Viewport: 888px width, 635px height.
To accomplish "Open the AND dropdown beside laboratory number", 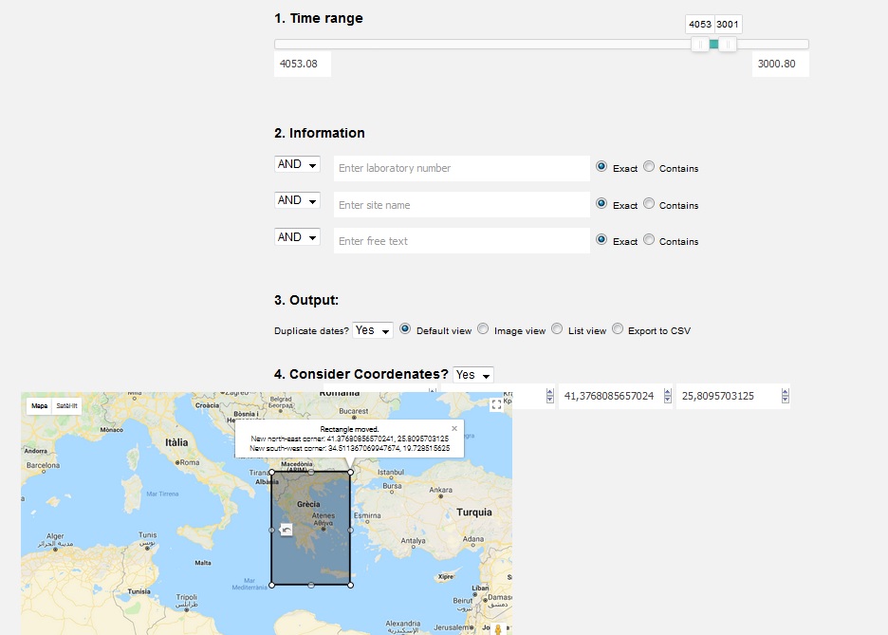I will 297,164.
